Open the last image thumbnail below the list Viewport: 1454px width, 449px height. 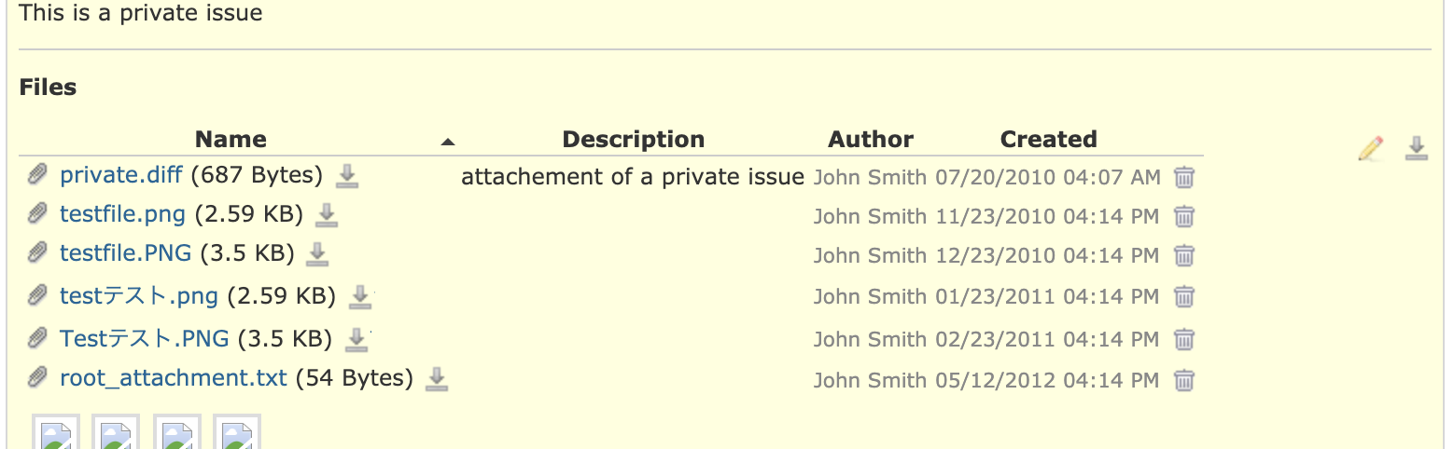[x=237, y=432]
